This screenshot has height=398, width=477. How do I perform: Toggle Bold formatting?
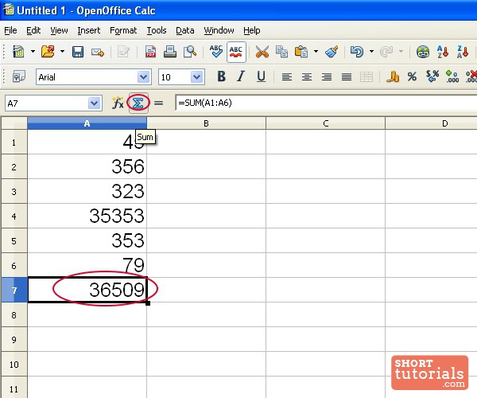222,76
